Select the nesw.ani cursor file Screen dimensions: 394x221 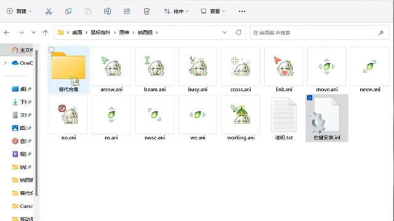369,69
